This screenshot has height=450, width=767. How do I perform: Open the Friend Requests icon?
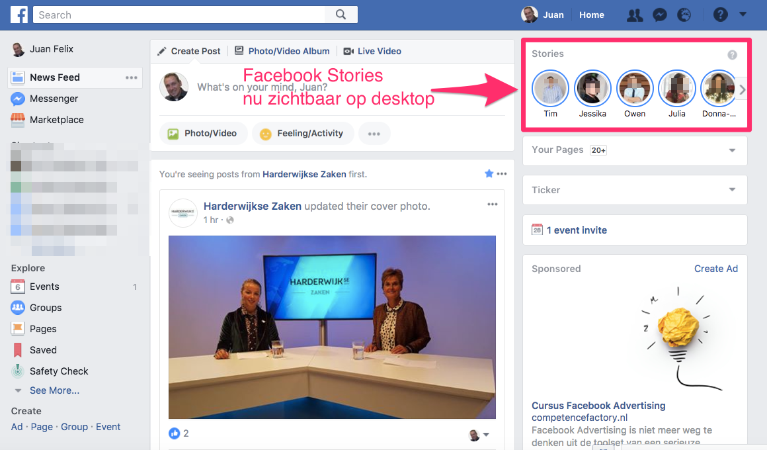[635, 15]
